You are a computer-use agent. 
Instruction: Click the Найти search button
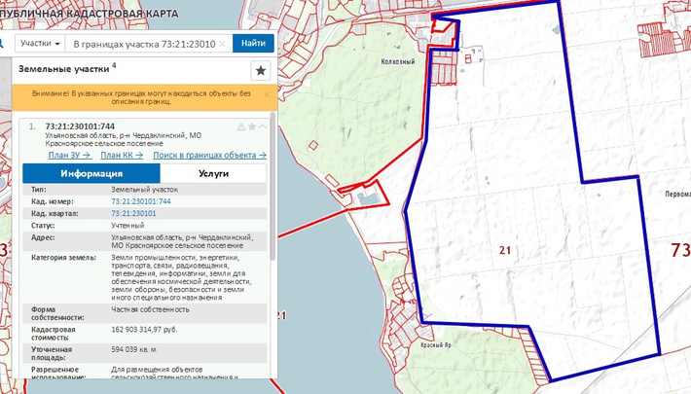click(x=253, y=44)
